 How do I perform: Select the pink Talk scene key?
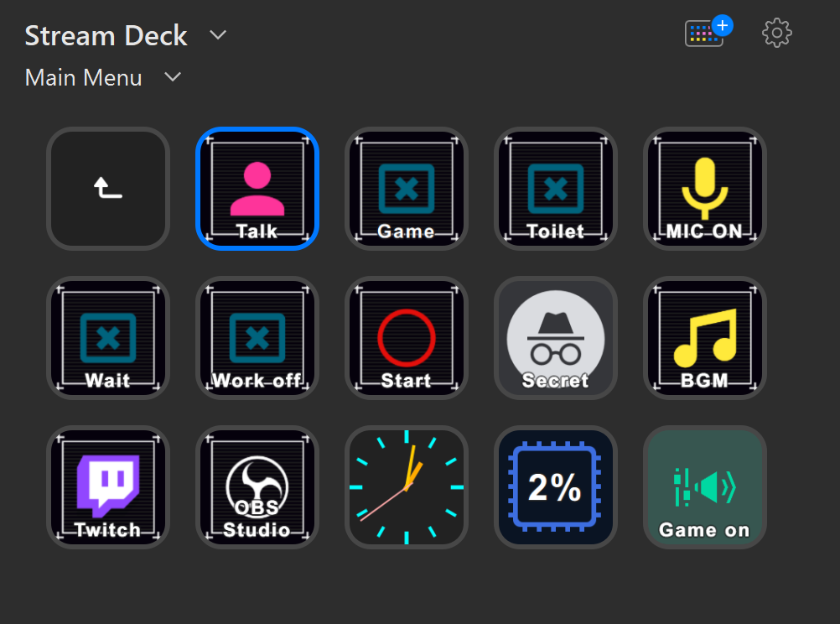tap(257, 189)
